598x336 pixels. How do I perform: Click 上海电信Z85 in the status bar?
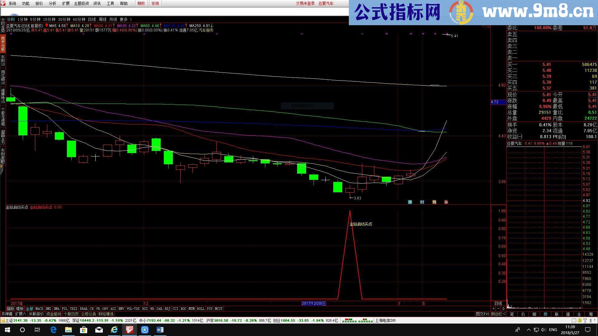tap(385, 320)
